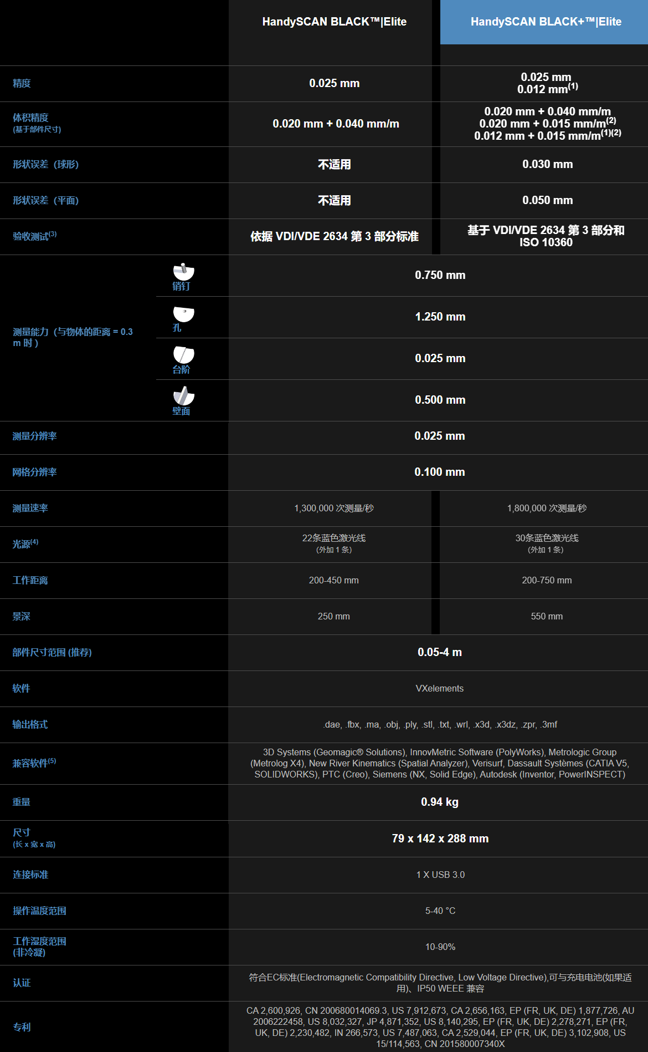Click the 0.94 kg weight value
The width and height of the screenshot is (648, 1052).
click(x=440, y=802)
